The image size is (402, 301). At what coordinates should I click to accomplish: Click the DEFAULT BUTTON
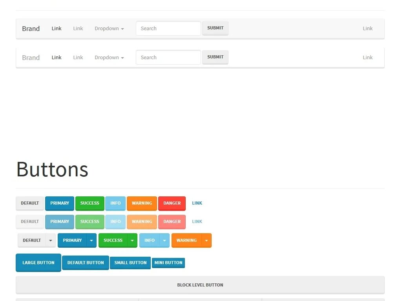point(86,263)
